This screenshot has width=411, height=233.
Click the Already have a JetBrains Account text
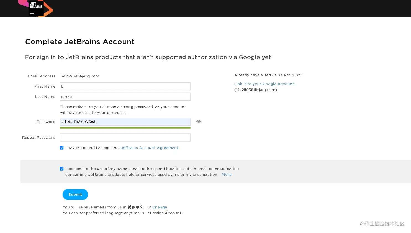point(268,75)
